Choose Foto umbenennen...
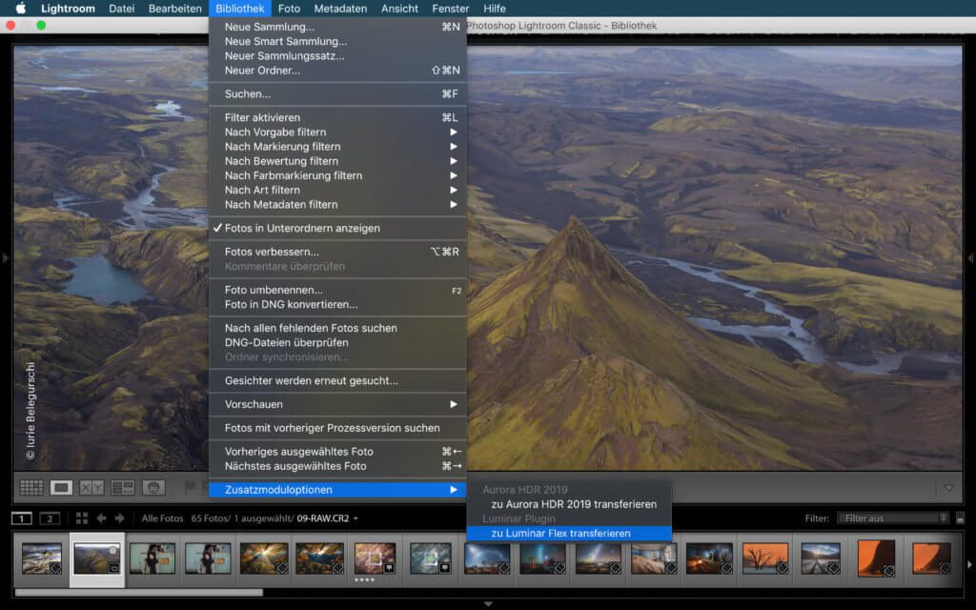The height and width of the screenshot is (610, 976). tap(338, 290)
